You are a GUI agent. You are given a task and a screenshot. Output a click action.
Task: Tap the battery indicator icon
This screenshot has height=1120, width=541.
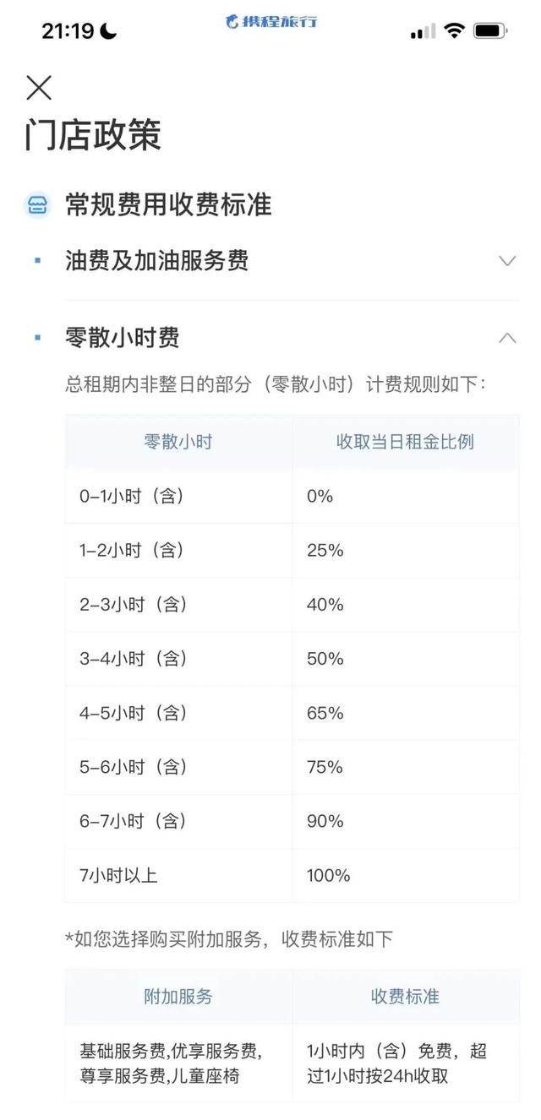point(490,31)
